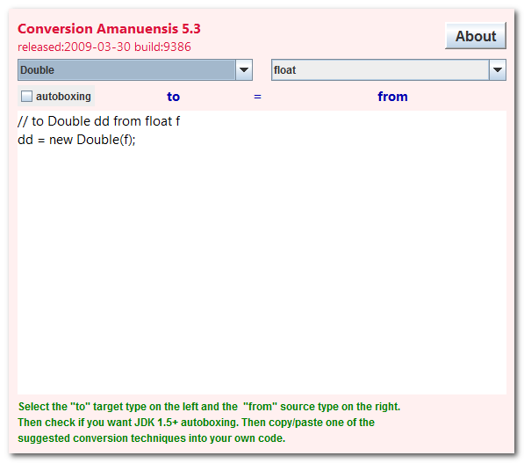This screenshot has width=524, height=463.
Task: Click "new" keyword in the code line
Action: 61,140
